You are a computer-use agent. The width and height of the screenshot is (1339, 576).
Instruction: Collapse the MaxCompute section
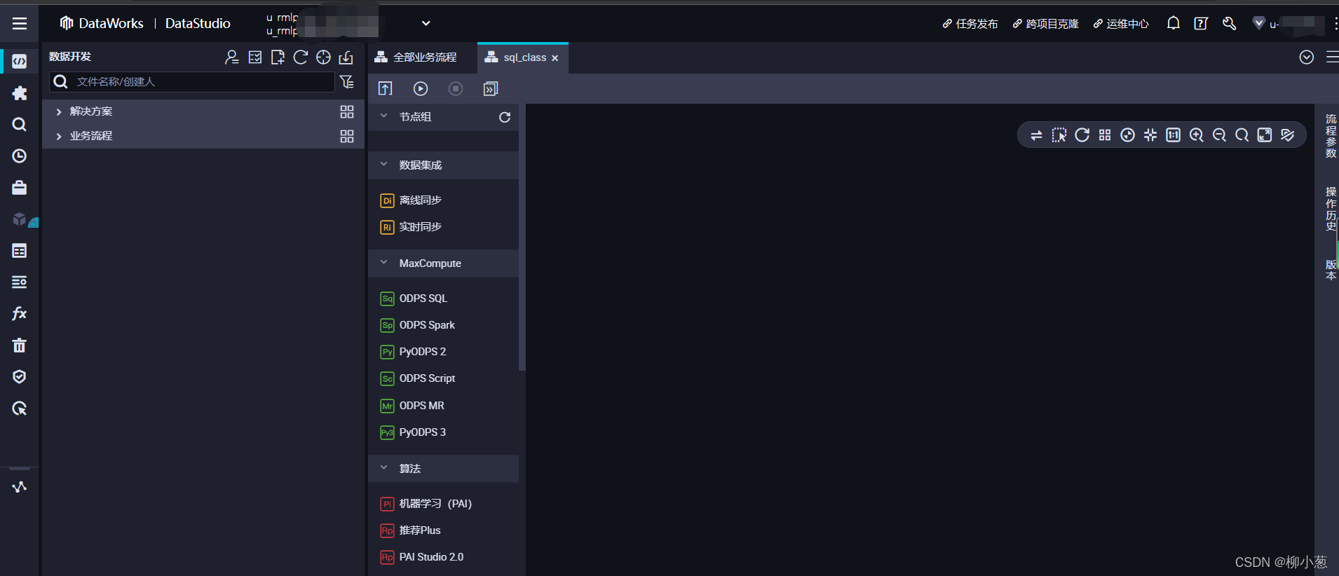point(383,263)
